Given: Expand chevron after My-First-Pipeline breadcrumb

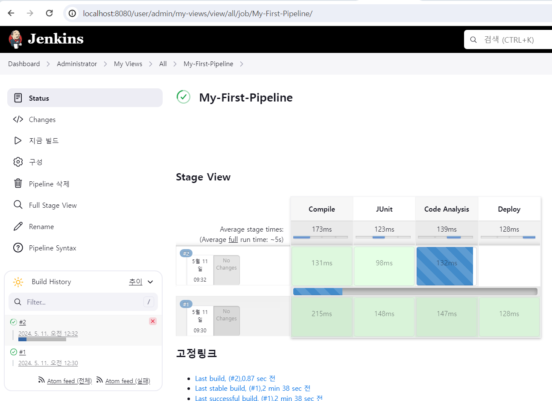Looking at the screenshot, I should (242, 64).
